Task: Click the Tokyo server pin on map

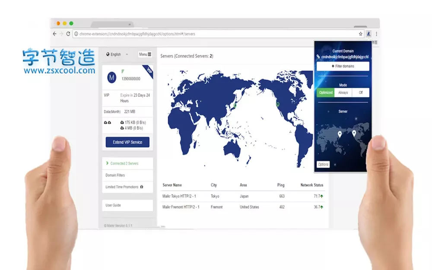Action: point(235,105)
